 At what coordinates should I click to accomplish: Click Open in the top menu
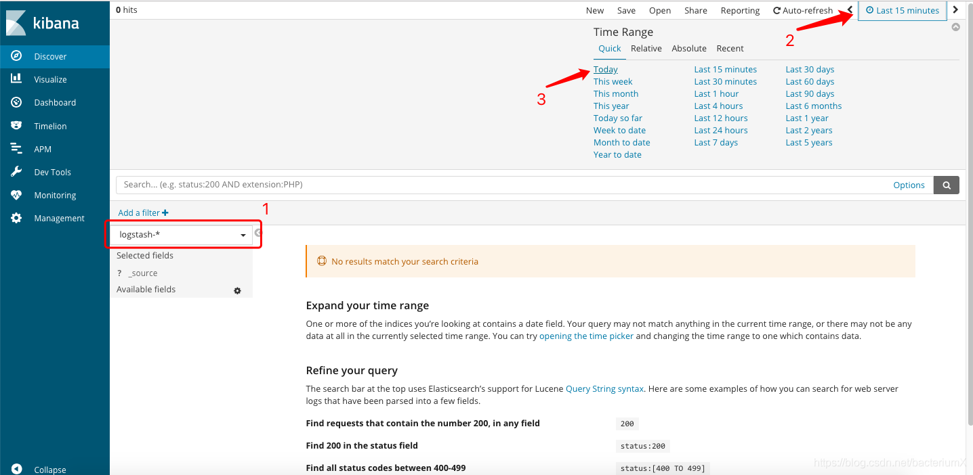(660, 10)
